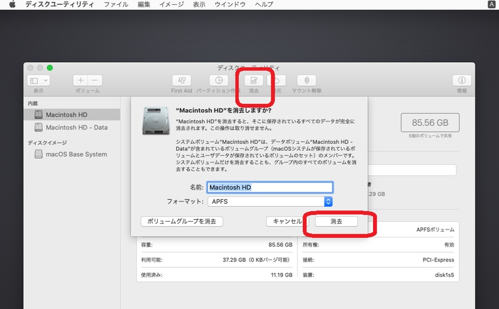
Task: Click the APFSボリューム value
Action: pos(435,229)
